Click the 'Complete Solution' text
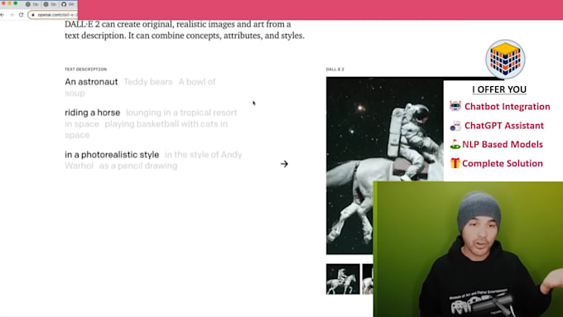 coord(503,163)
